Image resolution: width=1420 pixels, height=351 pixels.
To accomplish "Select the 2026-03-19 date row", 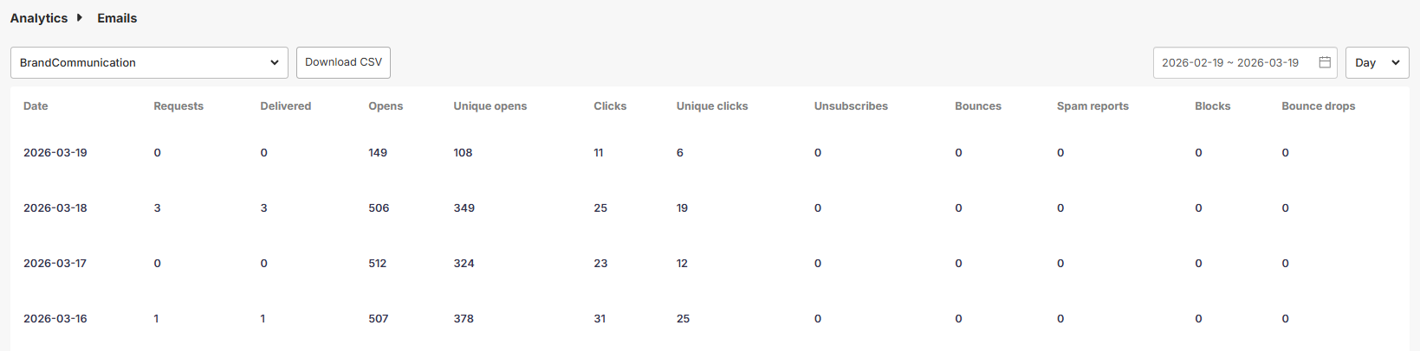I will pos(55,153).
